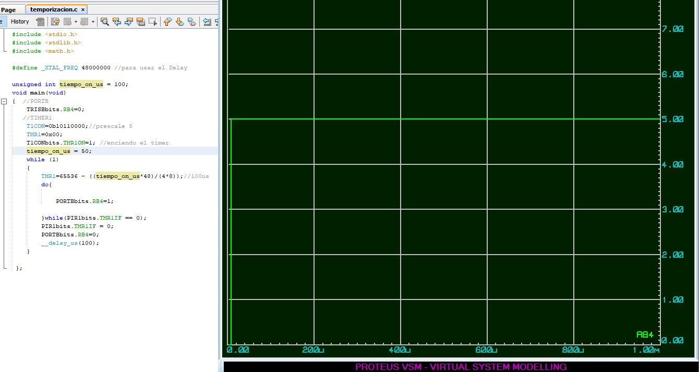This screenshot has width=699, height=372.
Task: Collapse the main function code fold
Action: [4, 101]
